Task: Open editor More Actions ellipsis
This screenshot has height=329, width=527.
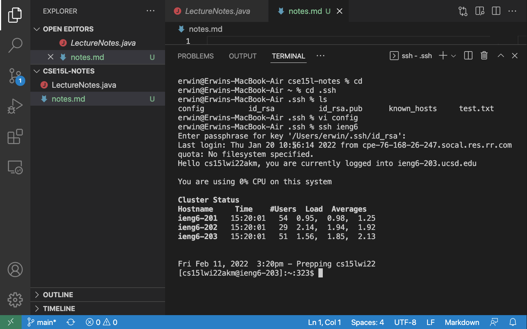Action: coord(512,11)
